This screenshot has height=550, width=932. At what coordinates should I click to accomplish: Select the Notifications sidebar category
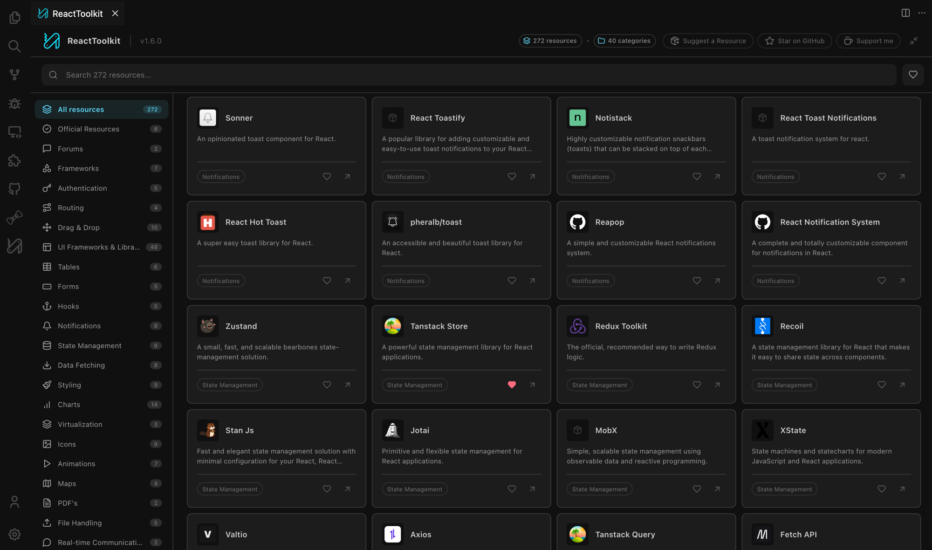pyautogui.click(x=102, y=326)
